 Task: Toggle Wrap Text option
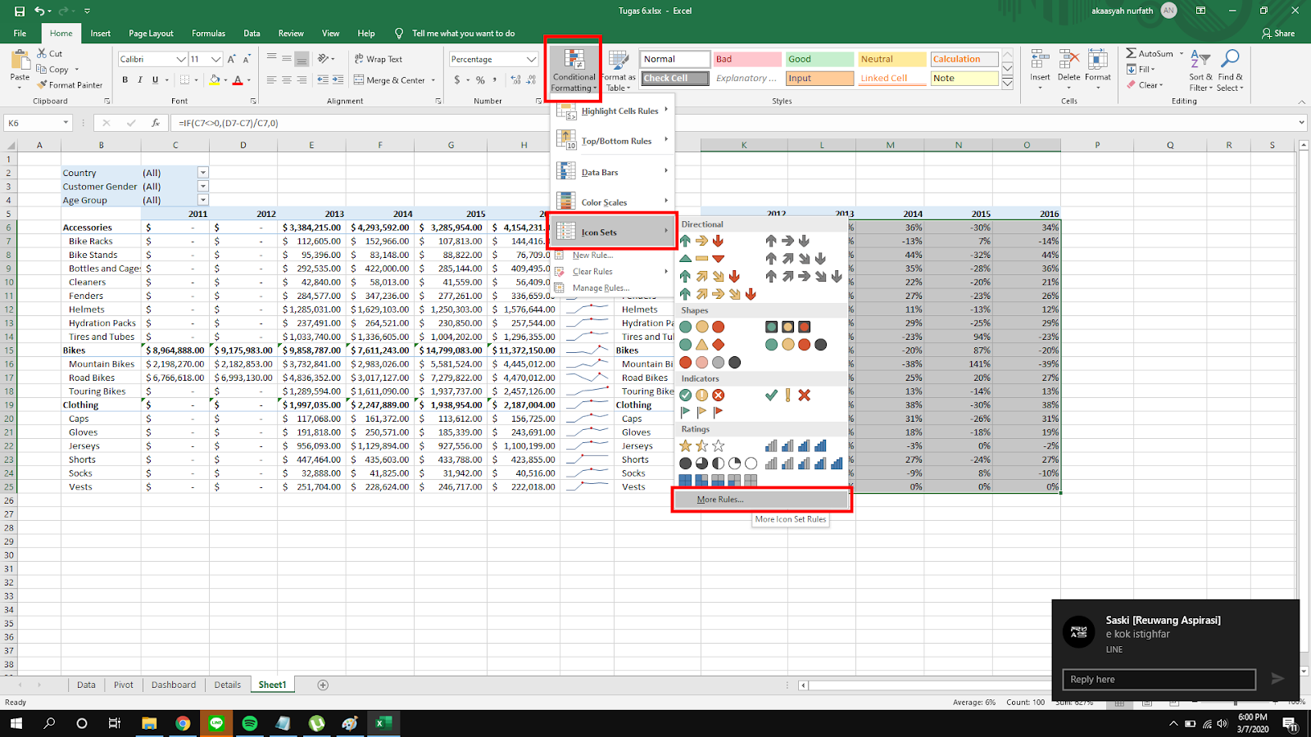[379, 59]
